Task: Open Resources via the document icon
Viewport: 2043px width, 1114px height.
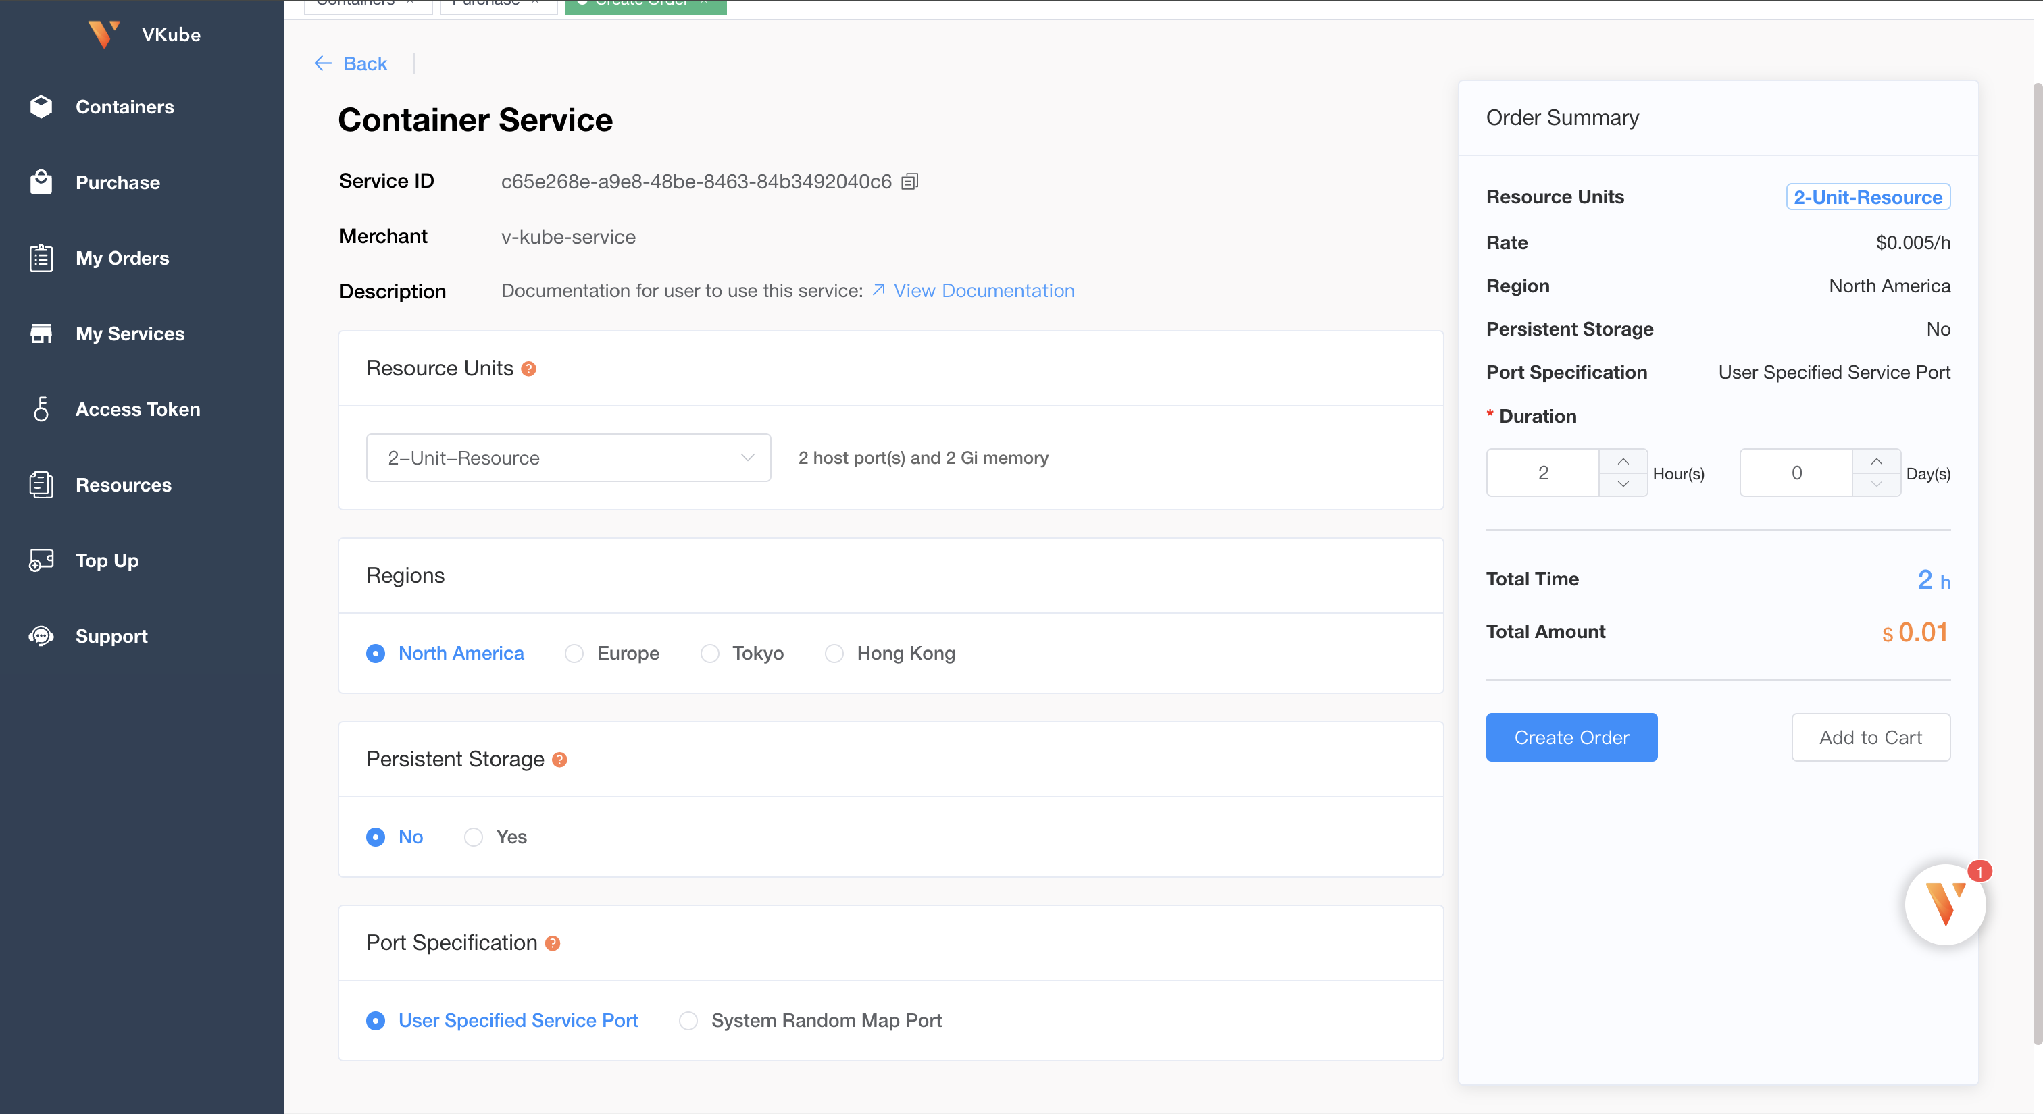Action: (41, 484)
